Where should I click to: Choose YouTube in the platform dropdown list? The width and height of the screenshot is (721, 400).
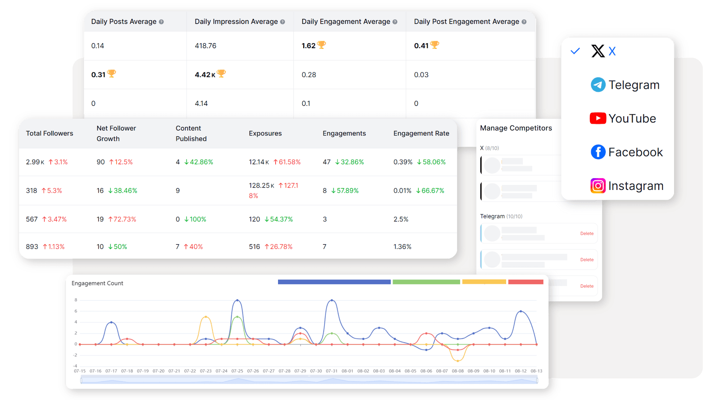[x=632, y=119]
